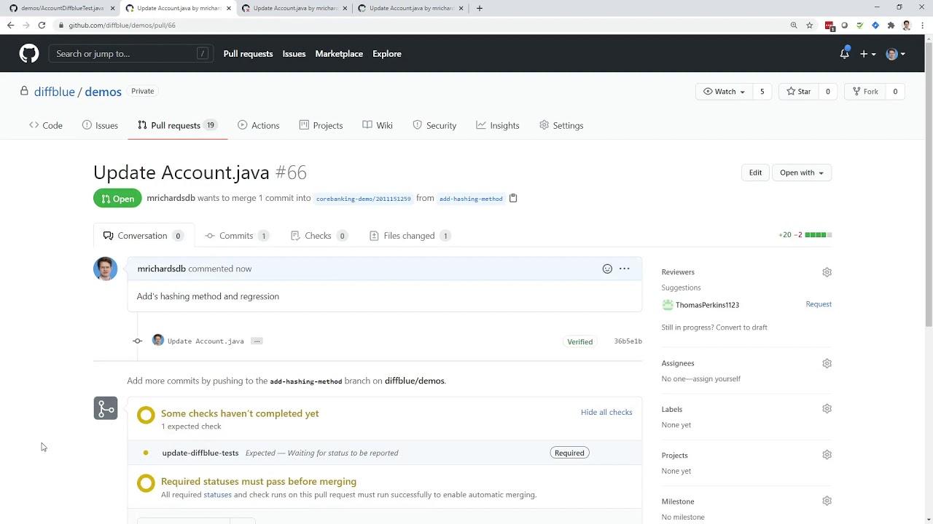Viewport: 933px width, 524px height.
Task: Open the Projects sidebar settings gear
Action: [x=827, y=455]
